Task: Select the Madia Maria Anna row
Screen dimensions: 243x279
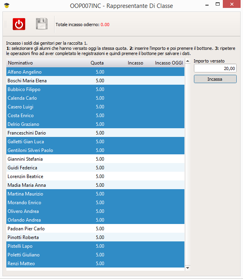Action: [95, 185]
